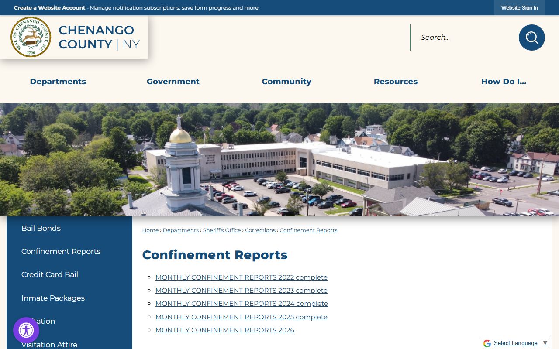559x349 pixels.
Task: Open the Departments menu
Action: click(x=58, y=82)
